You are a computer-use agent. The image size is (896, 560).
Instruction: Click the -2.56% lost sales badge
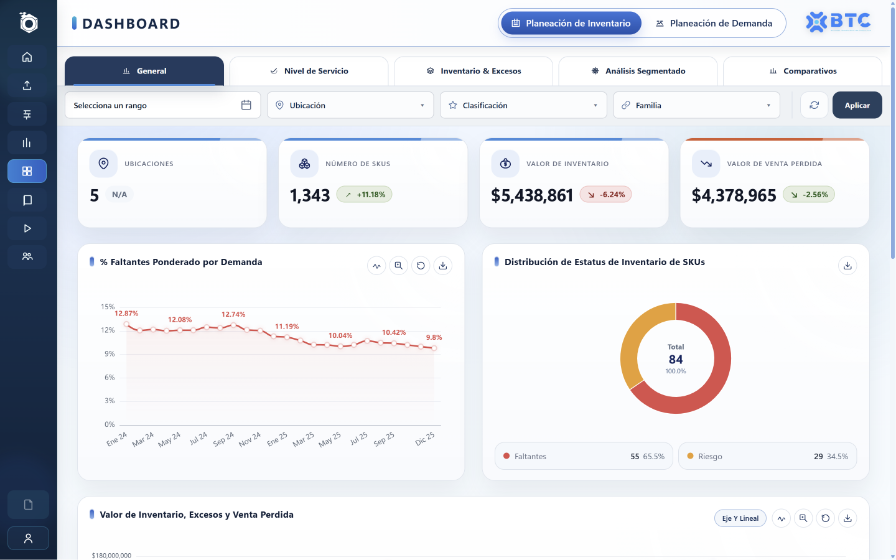pos(809,195)
